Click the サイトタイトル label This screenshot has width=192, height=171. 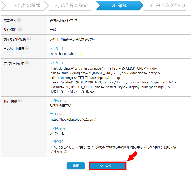pos(58,101)
